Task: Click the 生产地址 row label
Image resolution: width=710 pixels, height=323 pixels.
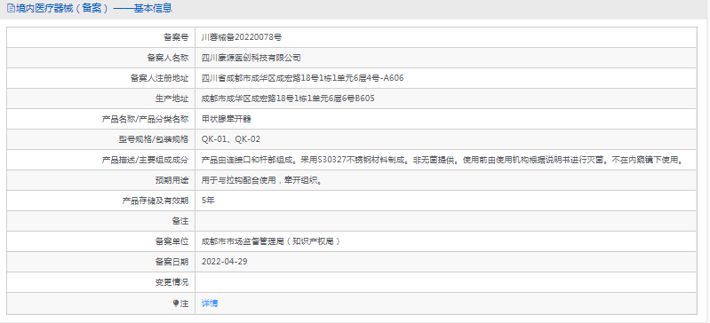Action: point(172,98)
